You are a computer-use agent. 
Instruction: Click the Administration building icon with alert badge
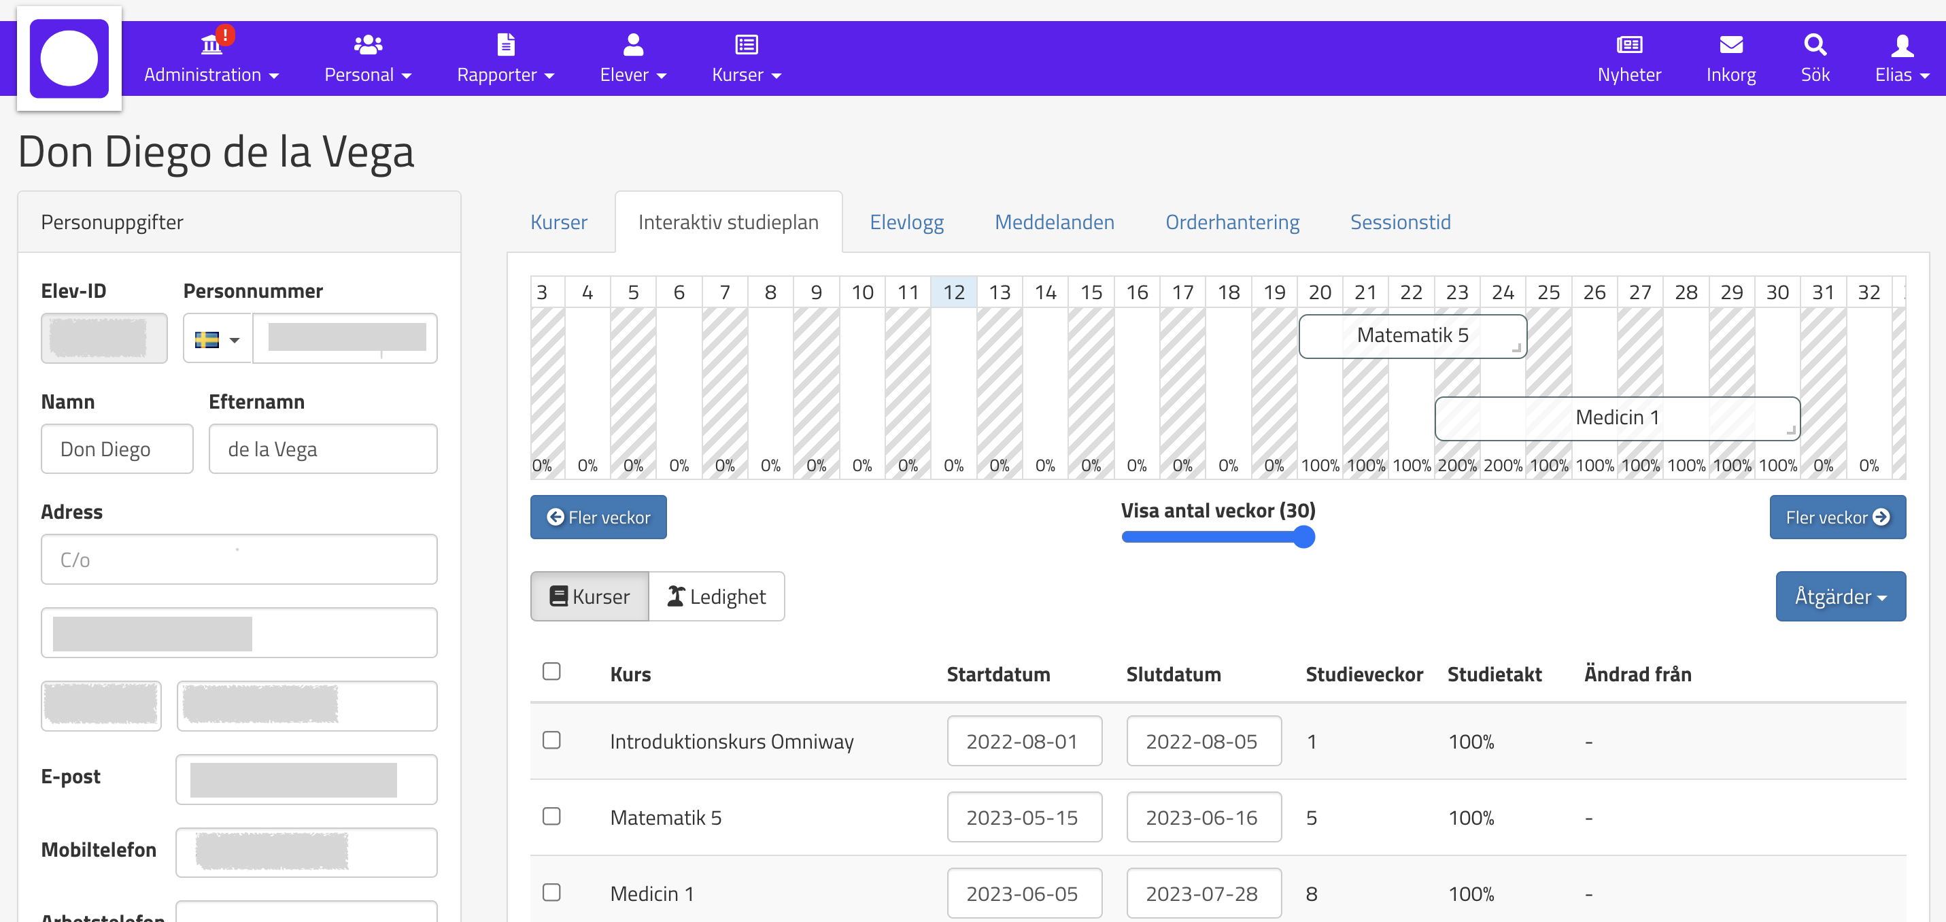(x=212, y=45)
